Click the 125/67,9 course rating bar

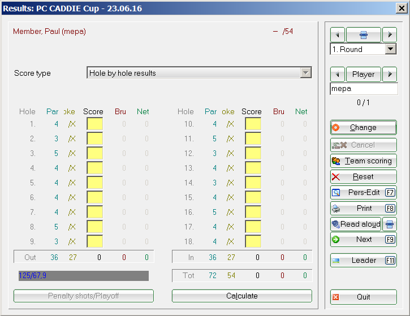(x=84, y=276)
